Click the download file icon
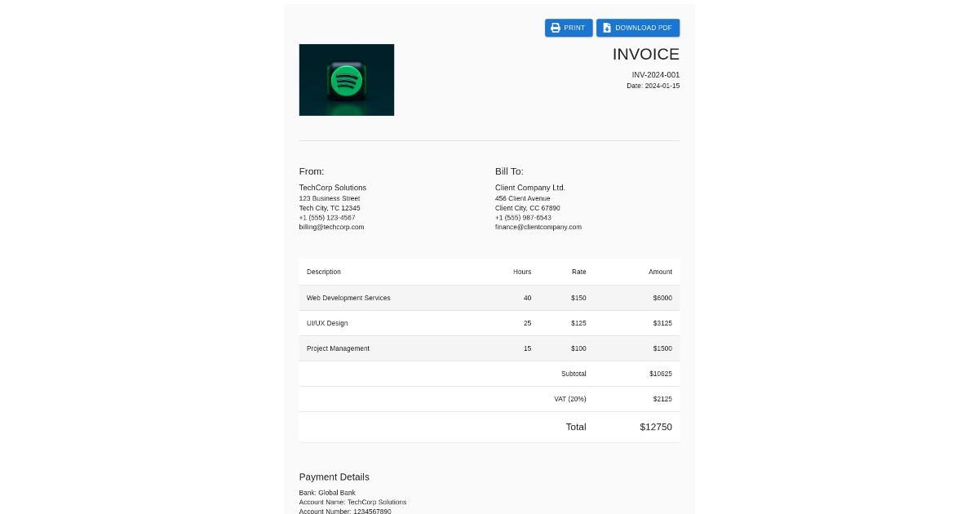This screenshot has width=979, height=514. coord(607,28)
